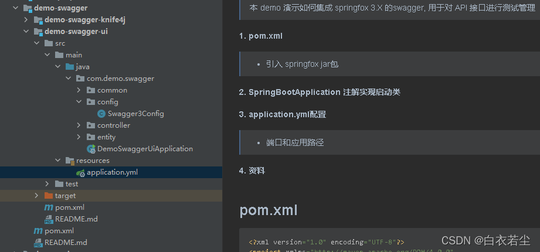Image resolution: width=540 pixels, height=252 pixels.
Task: Collapse the src folder chevron
Action: [x=37, y=43]
